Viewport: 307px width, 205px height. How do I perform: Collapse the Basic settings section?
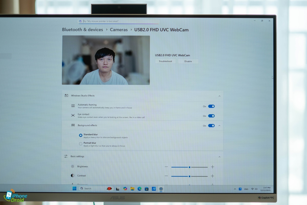click(219, 157)
